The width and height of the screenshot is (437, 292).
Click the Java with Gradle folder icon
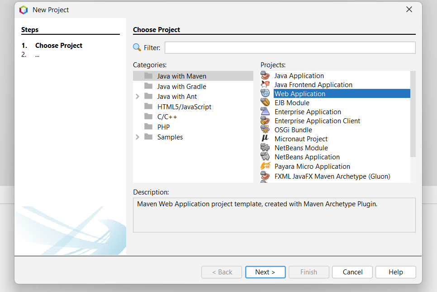coord(148,86)
